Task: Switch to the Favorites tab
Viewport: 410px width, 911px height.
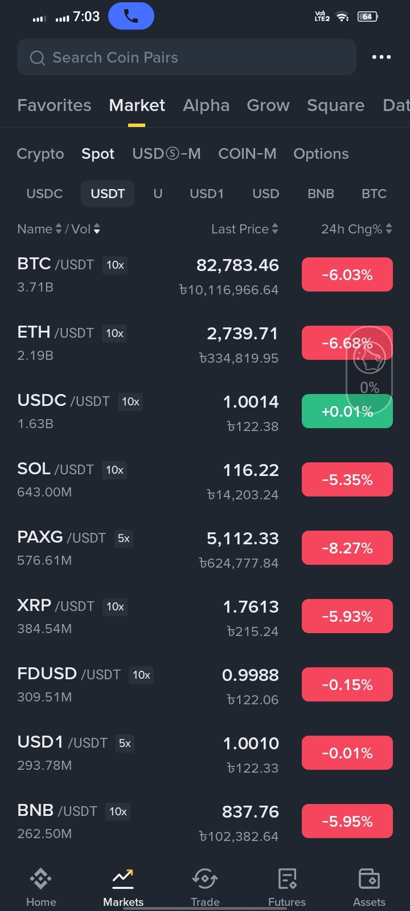Action: click(x=54, y=105)
